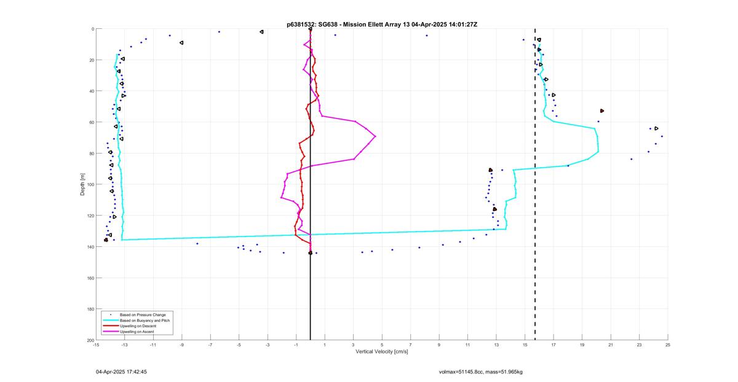Click x-axis tick label '23'

639,345
